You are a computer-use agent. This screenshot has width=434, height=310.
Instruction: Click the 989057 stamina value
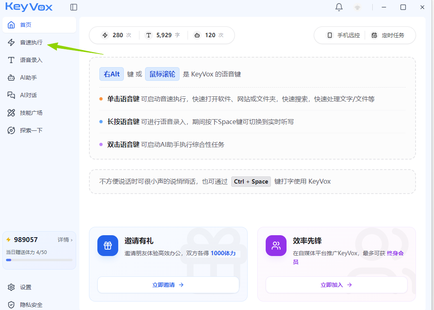pos(26,240)
